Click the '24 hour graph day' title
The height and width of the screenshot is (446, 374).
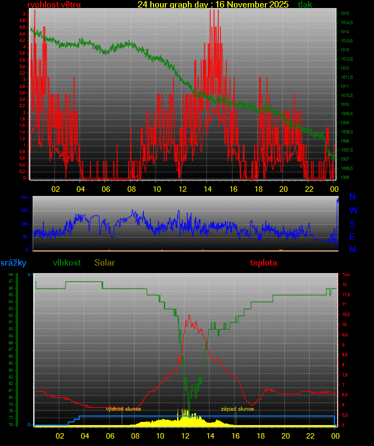tap(212, 5)
